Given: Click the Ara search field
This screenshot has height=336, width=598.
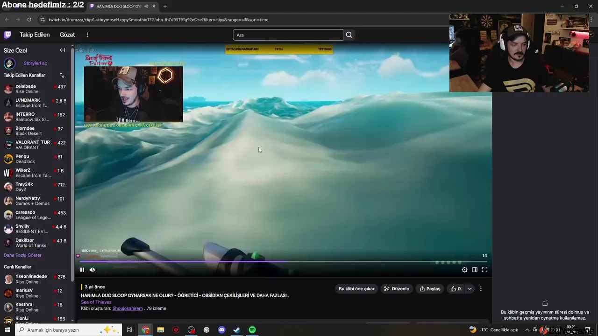Looking at the screenshot, I should [x=288, y=35].
